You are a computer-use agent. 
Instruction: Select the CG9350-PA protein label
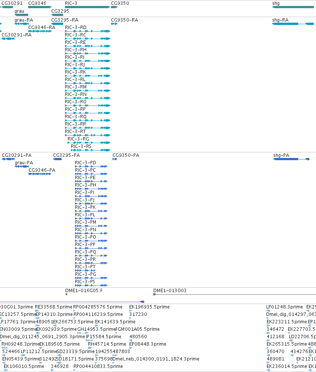pyautogui.click(x=126, y=155)
